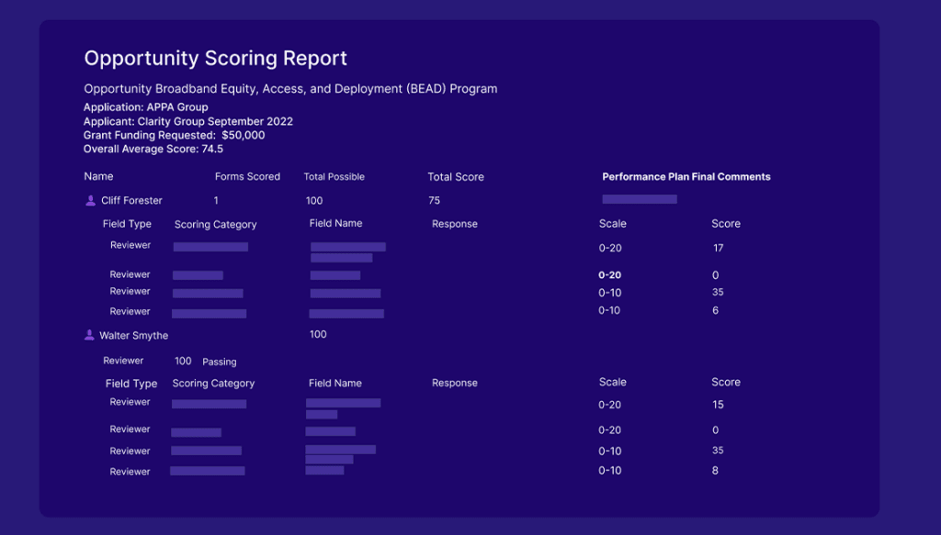
Task: Sort by the Total Score column header
Action: tap(455, 177)
